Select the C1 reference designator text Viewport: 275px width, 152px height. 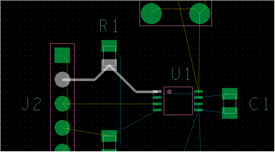pos(259,104)
